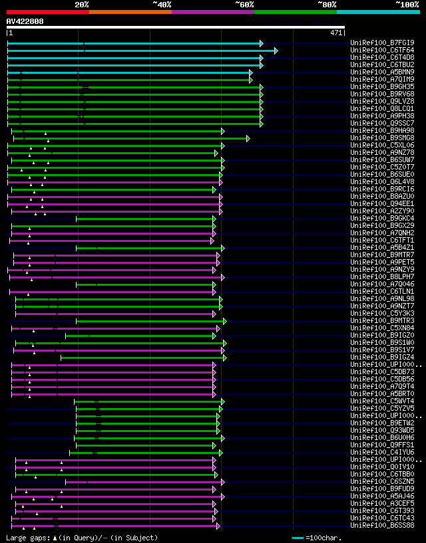Click the red 20% identity legend segment
This screenshot has height=543, width=426.
point(48,12)
